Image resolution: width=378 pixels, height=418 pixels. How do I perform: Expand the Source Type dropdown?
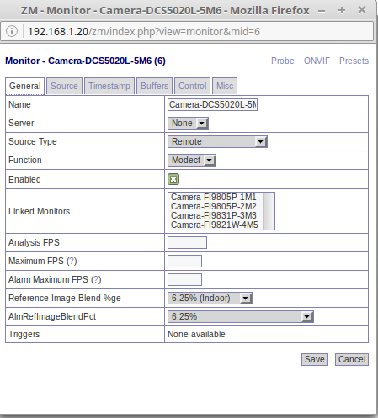point(217,141)
